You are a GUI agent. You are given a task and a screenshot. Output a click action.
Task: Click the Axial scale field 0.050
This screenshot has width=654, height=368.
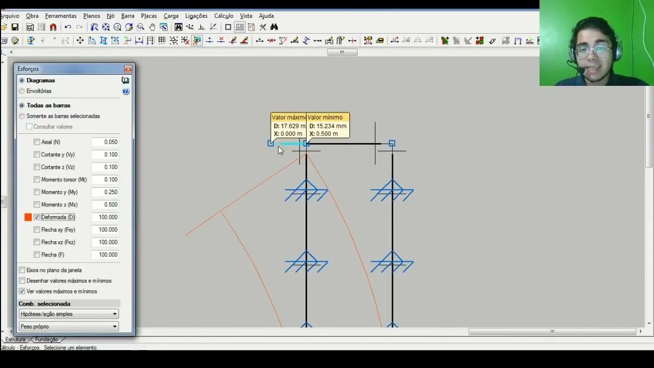coord(105,142)
